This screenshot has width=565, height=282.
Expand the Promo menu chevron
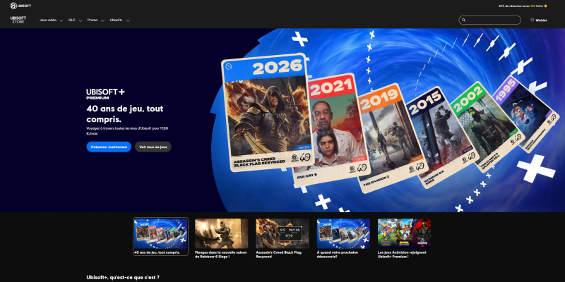pyautogui.click(x=102, y=20)
